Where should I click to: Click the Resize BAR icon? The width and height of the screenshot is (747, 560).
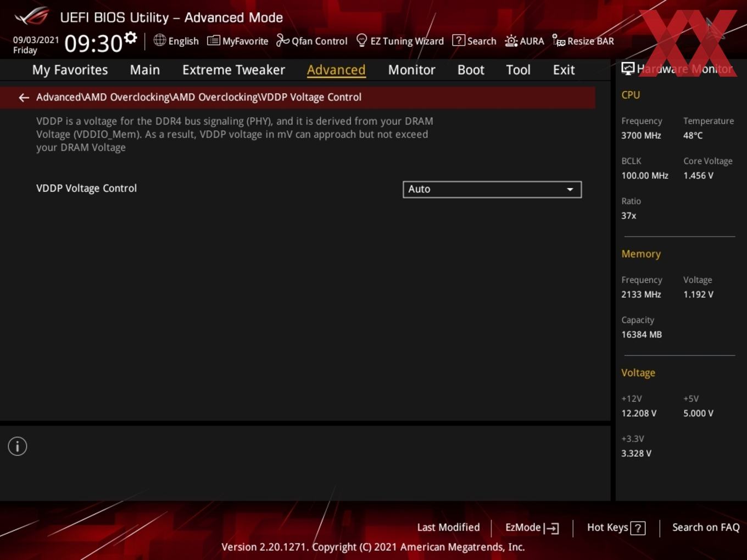tap(559, 40)
